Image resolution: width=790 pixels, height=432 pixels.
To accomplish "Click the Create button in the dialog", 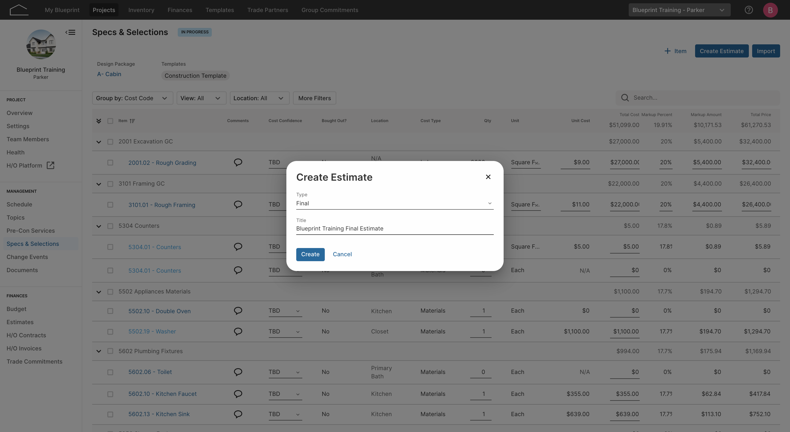I will click(310, 254).
